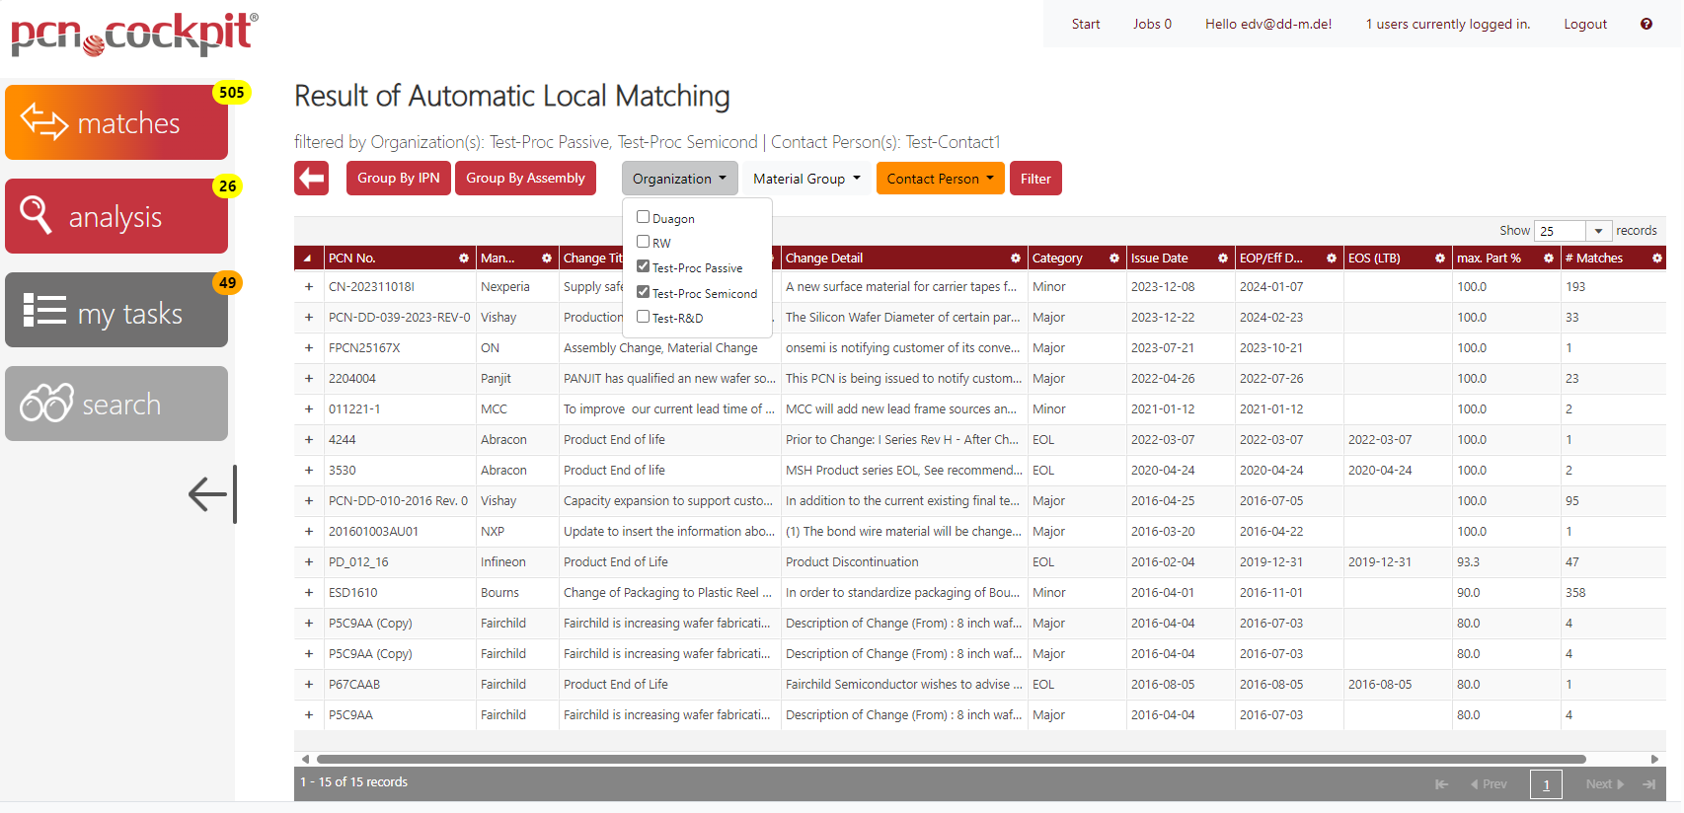Open the matches section in sidebar
Image resolution: width=1684 pixels, height=813 pixels.
tap(116, 122)
